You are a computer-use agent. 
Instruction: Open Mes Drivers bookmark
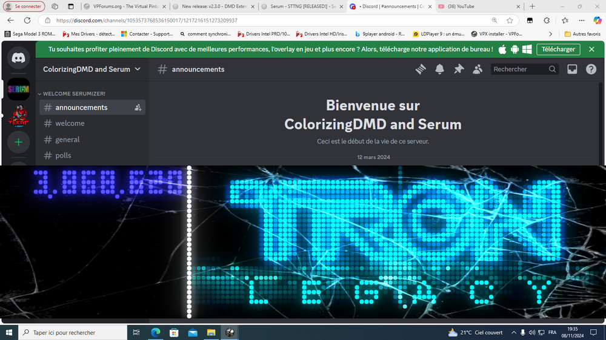click(x=89, y=34)
